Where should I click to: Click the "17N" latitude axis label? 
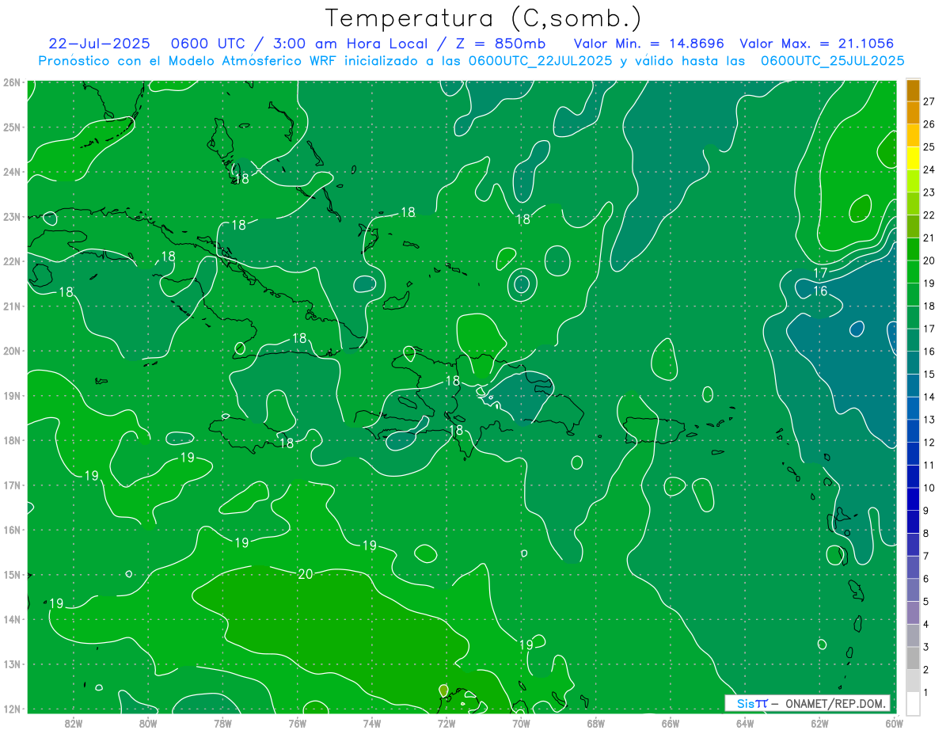point(11,485)
